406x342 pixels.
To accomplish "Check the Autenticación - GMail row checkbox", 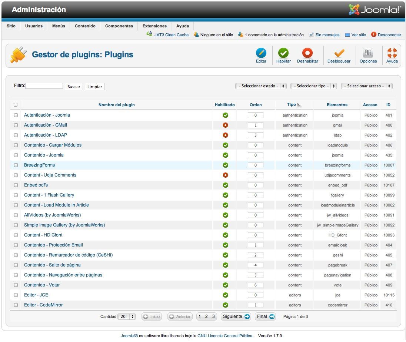I will click(16, 125).
